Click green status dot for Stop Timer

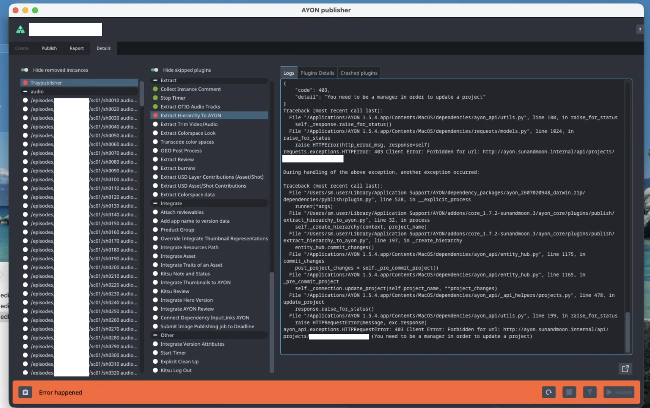pyautogui.click(x=155, y=98)
